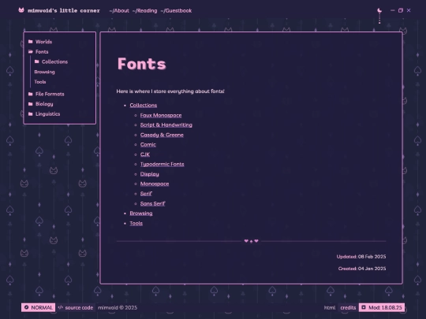Go to mimvoid's little corner home title
This screenshot has height=319, width=426.
point(64,10)
